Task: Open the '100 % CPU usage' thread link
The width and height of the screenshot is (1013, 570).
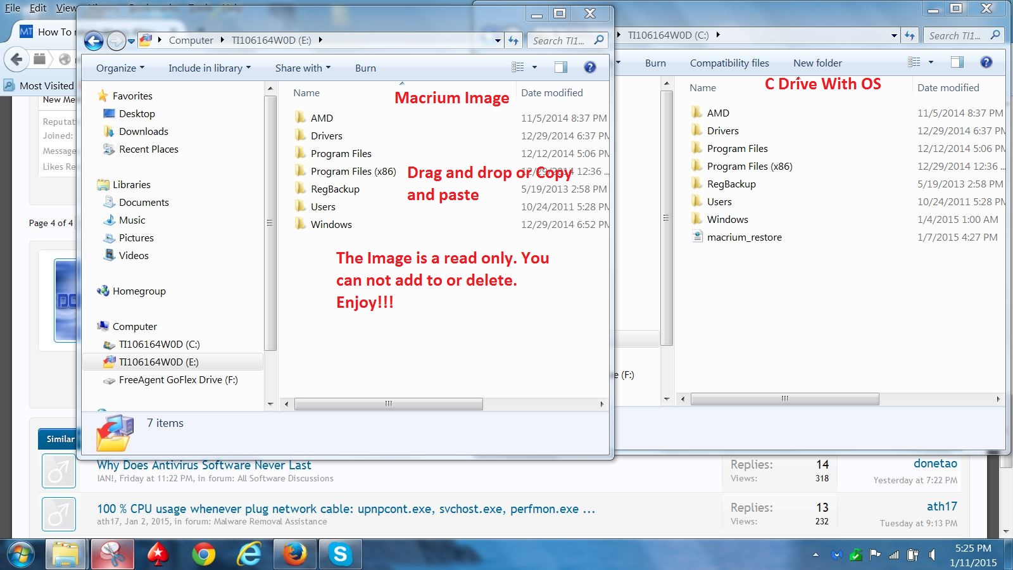Action: [346, 509]
